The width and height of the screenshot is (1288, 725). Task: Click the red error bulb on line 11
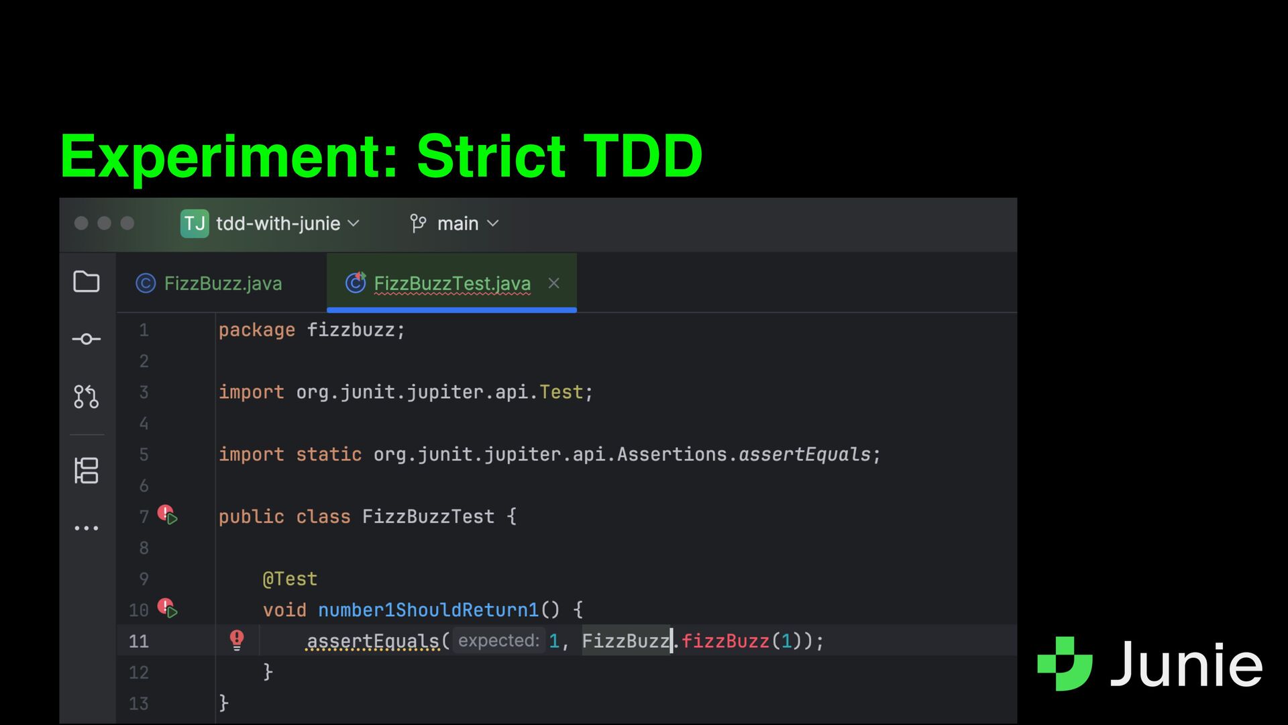237,640
